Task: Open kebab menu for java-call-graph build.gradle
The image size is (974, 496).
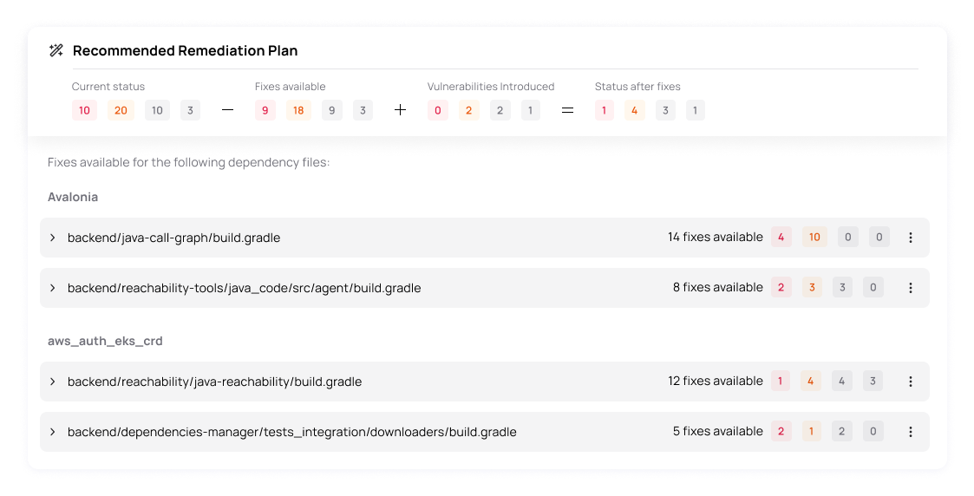Action: (911, 238)
